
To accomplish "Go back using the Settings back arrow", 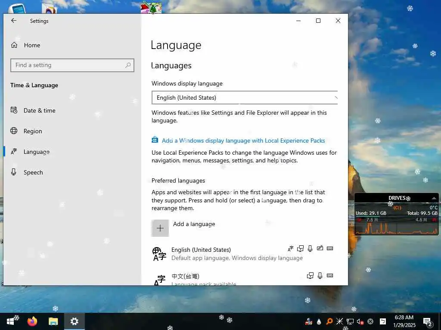I will 13,21.
